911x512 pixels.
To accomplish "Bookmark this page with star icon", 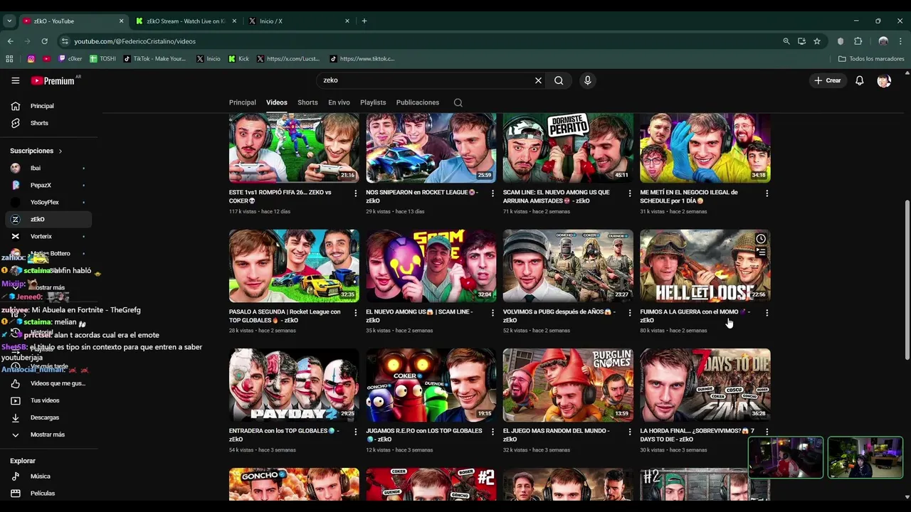I will 817,41.
